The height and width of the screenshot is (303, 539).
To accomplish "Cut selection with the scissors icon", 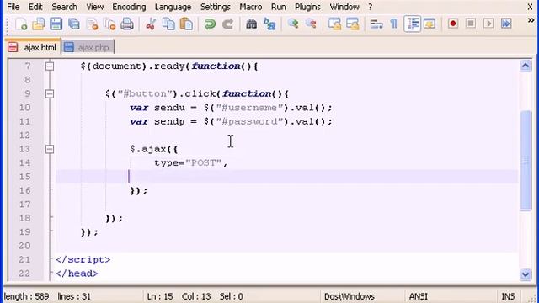I will click(x=151, y=24).
